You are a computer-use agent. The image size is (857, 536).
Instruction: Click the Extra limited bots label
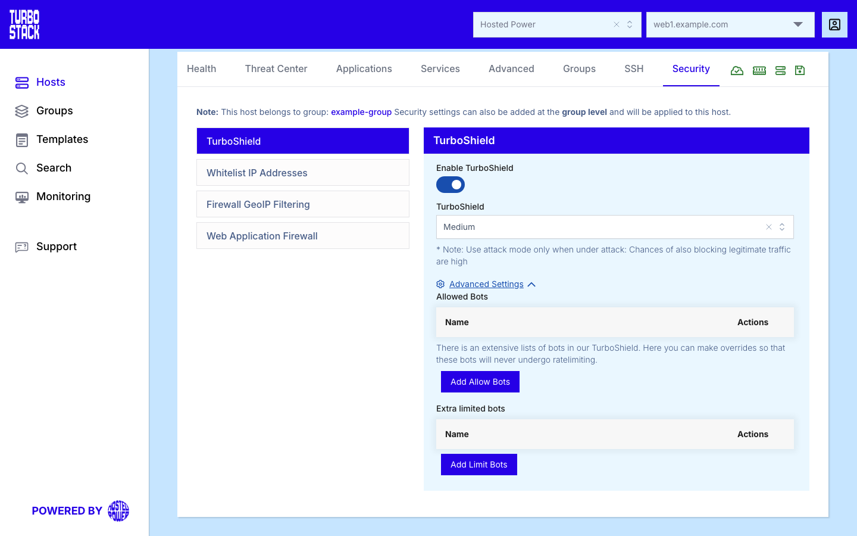pyautogui.click(x=471, y=409)
